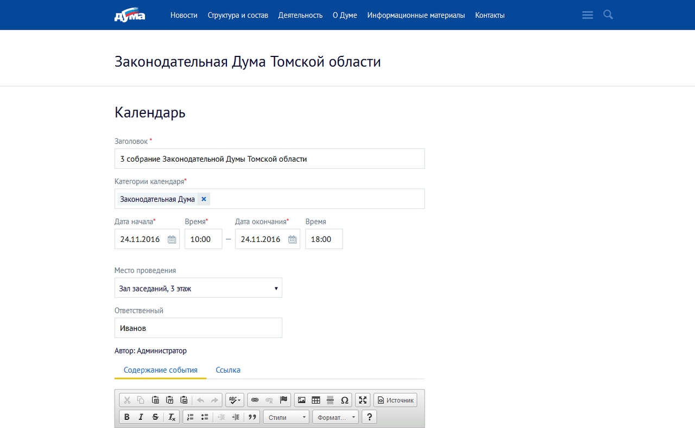Screen dimensions: 695x428
Task: Maximize the editor with fullscreen icon
Action: click(x=363, y=400)
